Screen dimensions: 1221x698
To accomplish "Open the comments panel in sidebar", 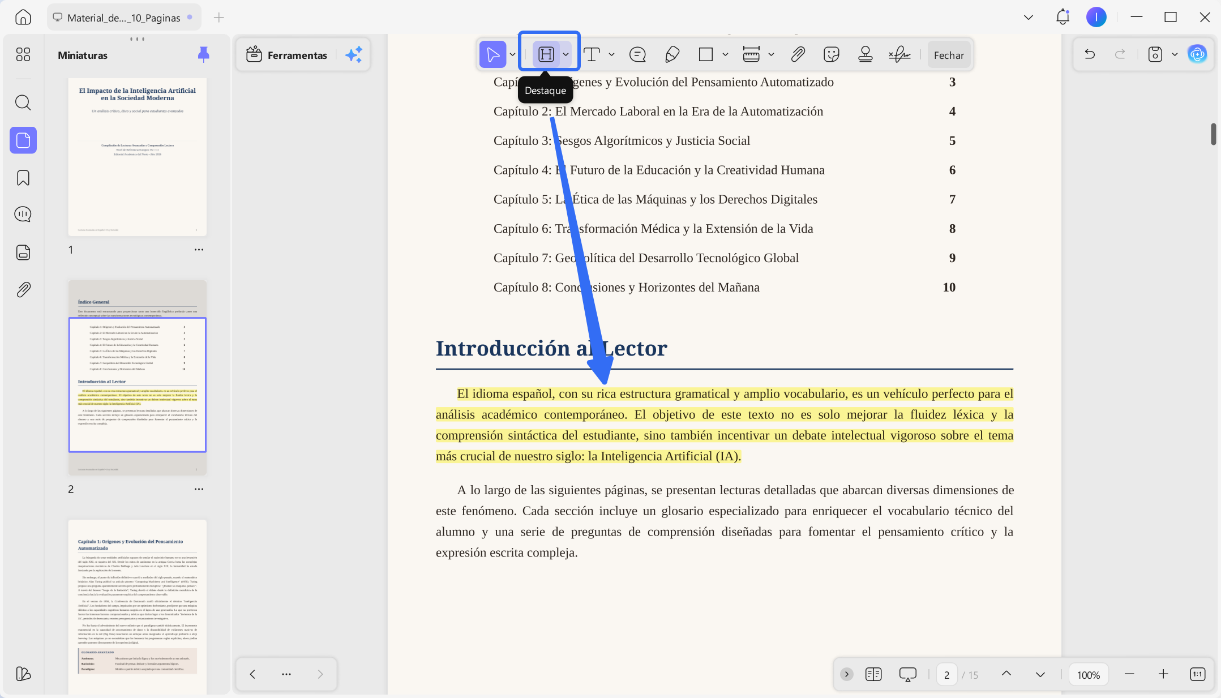I will click(23, 214).
